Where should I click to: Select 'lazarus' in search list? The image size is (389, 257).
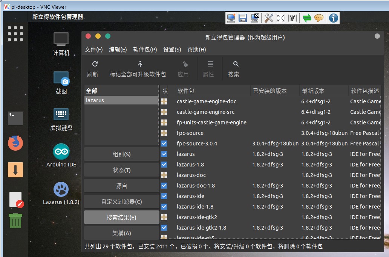121,100
